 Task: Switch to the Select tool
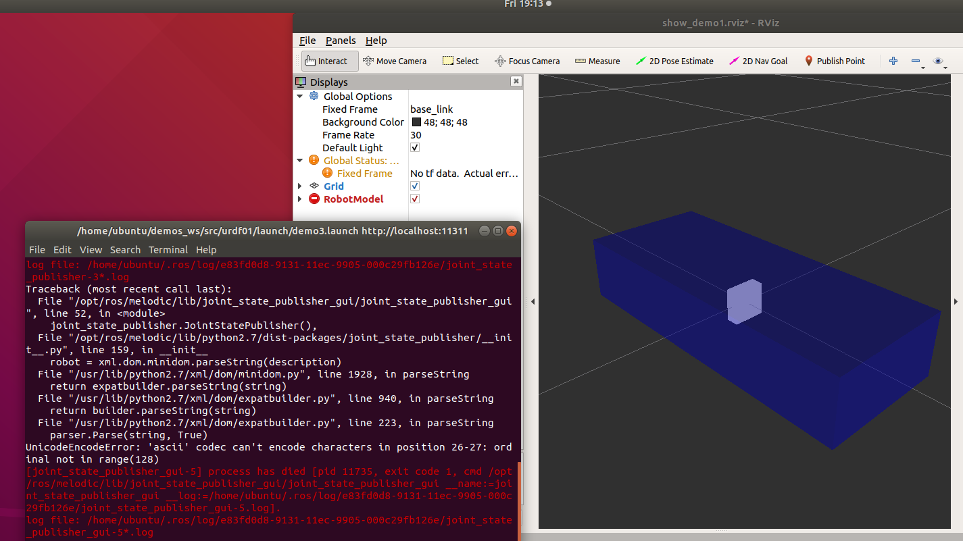point(460,61)
